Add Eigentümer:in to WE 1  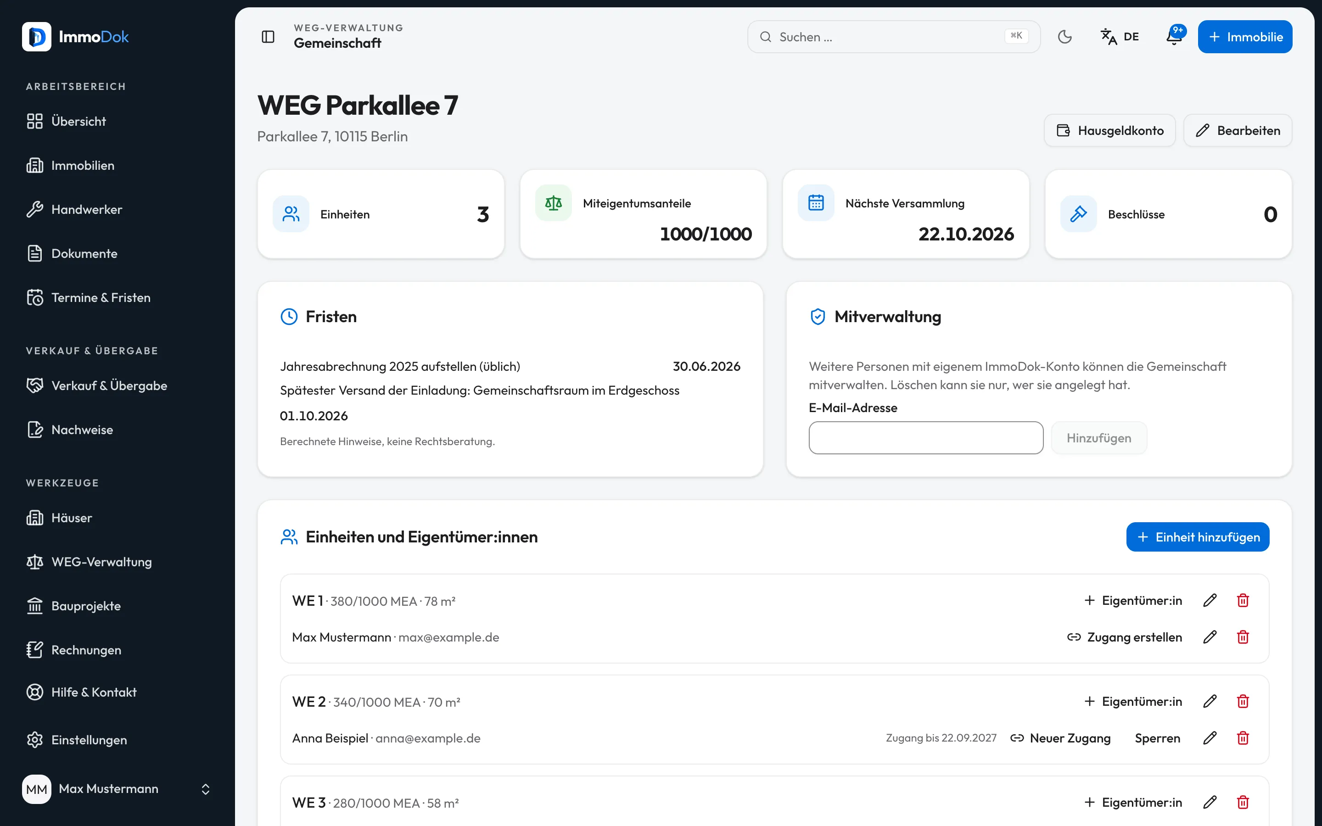[x=1133, y=601]
